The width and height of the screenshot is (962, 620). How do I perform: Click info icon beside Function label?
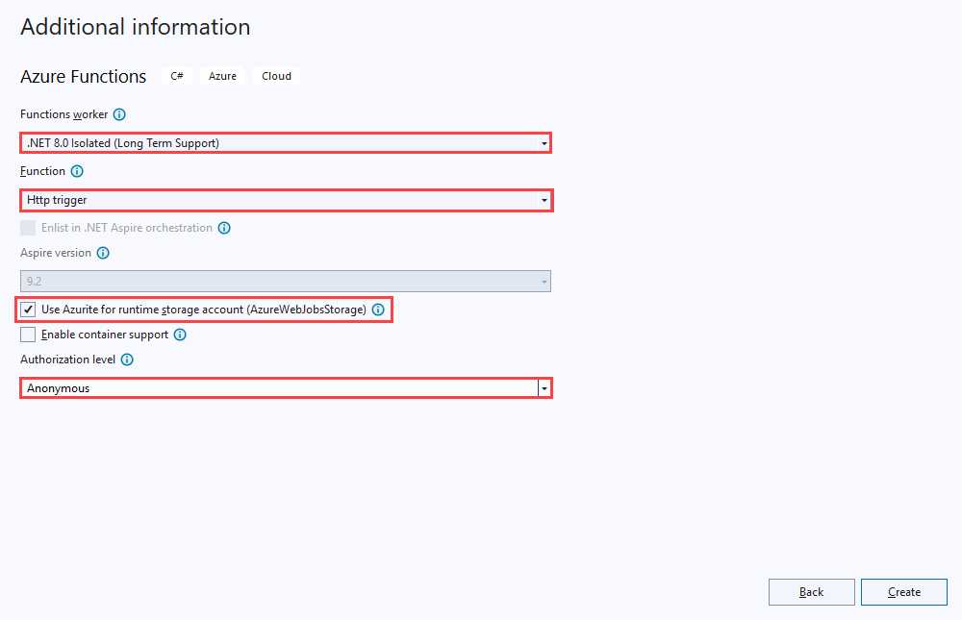77,171
